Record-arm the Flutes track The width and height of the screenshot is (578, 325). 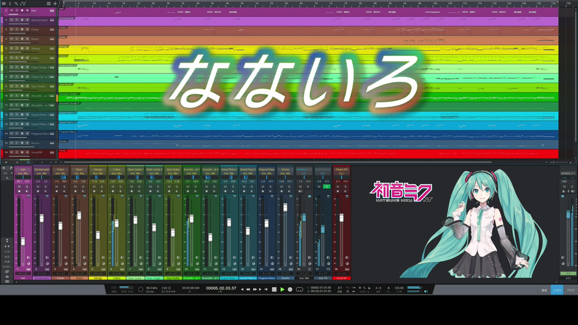coord(22,29)
